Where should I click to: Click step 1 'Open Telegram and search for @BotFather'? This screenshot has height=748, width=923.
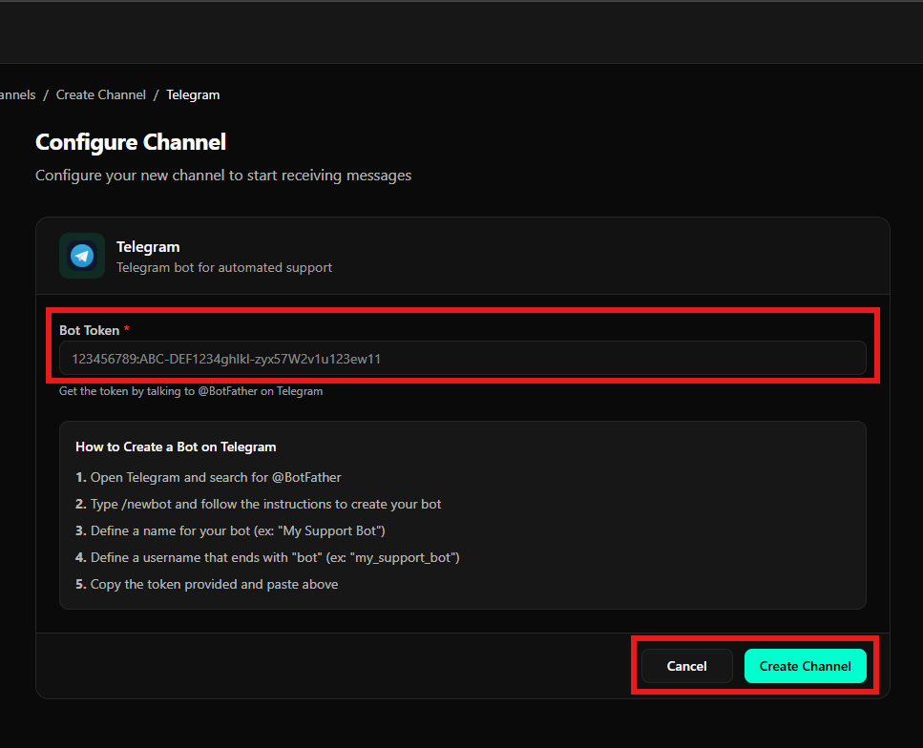coord(208,477)
